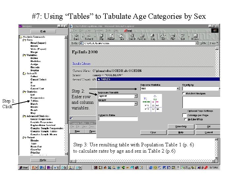The image size is (238, 178).
Task: Click the Columns per Page box
Action: tap(184, 115)
